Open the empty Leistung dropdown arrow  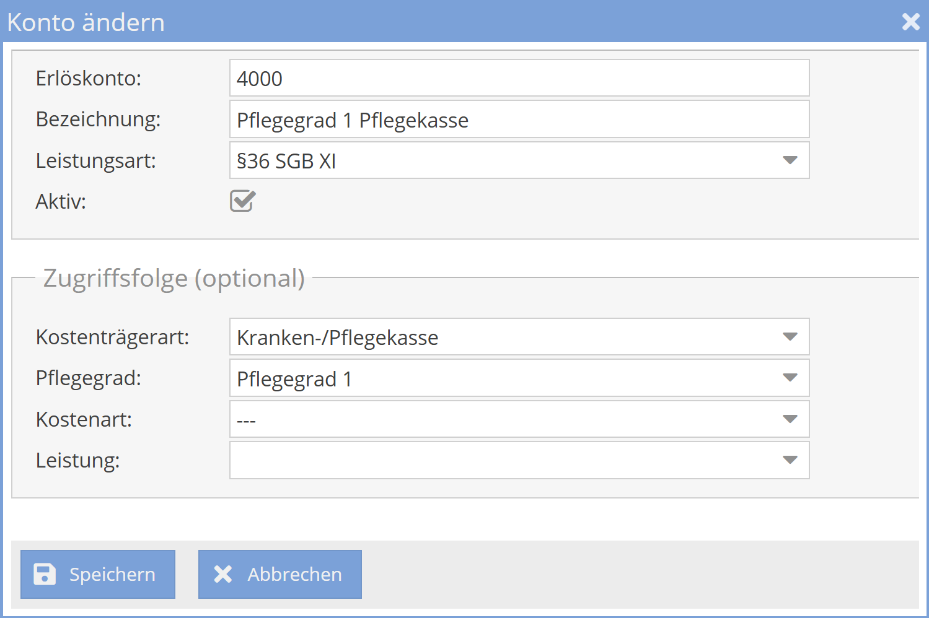click(790, 460)
